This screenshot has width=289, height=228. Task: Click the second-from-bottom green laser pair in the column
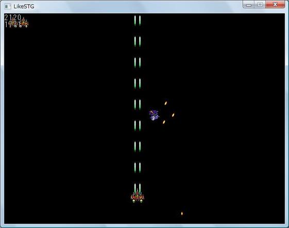click(x=138, y=168)
